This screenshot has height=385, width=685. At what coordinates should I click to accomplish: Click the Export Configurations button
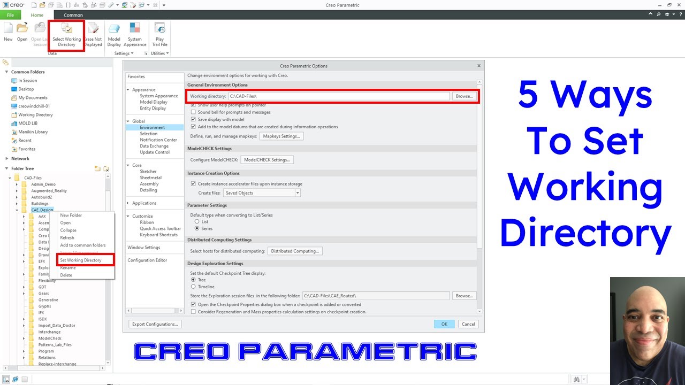[155, 324]
